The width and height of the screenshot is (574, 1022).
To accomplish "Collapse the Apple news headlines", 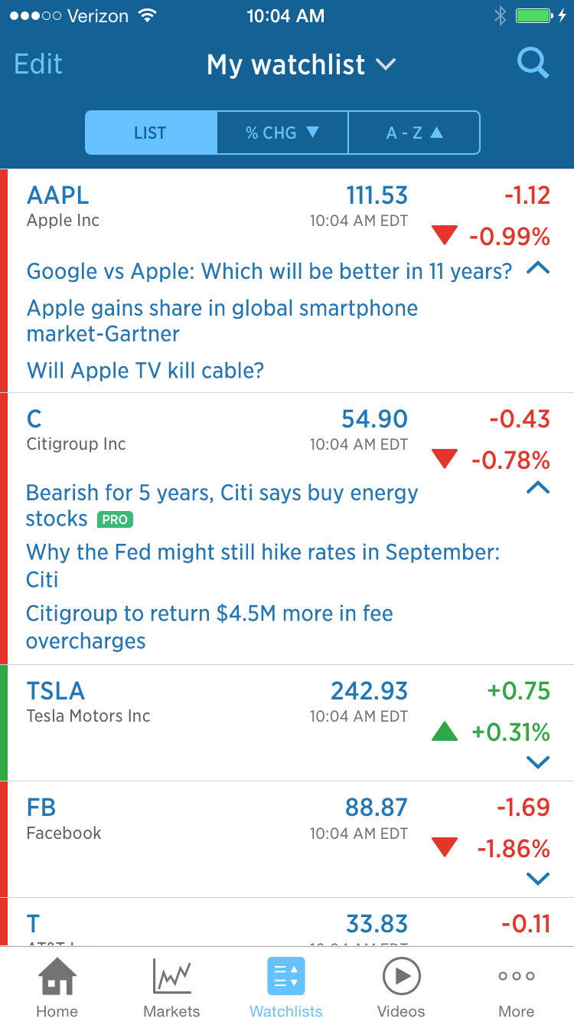I will pos(538,268).
